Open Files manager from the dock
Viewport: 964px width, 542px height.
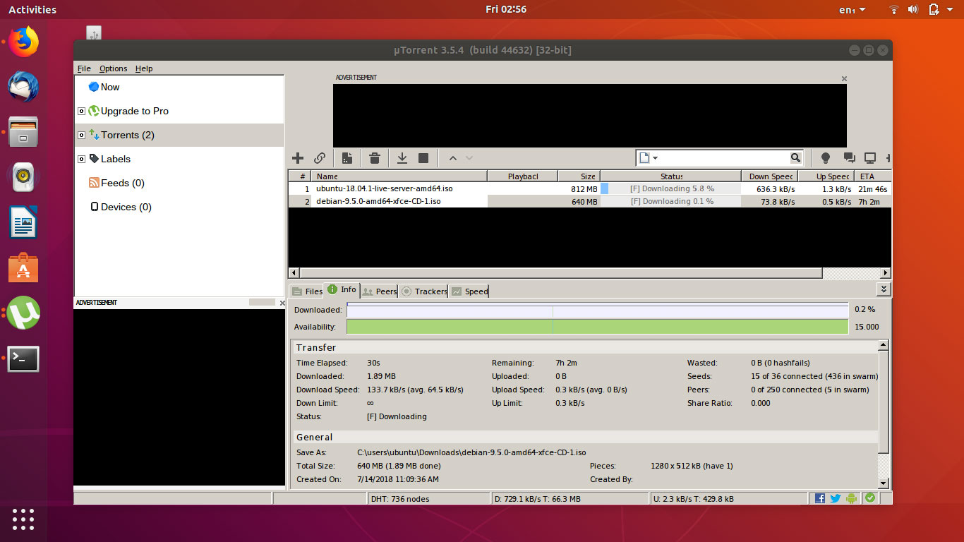[23, 132]
